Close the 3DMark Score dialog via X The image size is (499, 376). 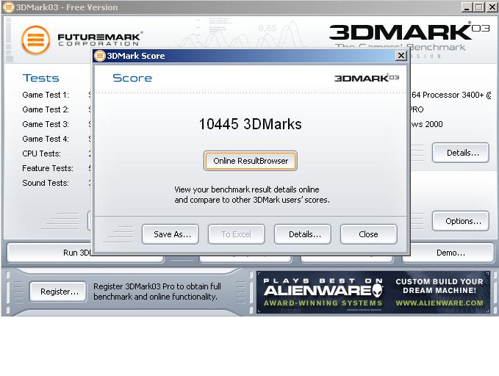pos(401,56)
